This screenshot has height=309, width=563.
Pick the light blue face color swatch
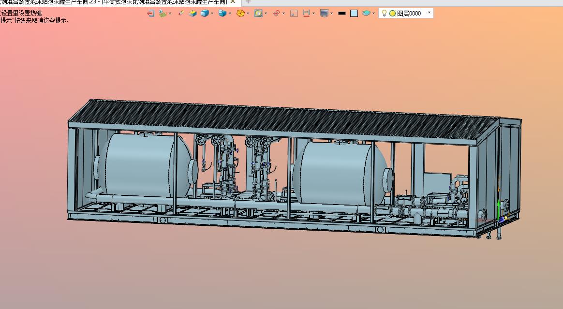pyautogui.click(x=354, y=13)
